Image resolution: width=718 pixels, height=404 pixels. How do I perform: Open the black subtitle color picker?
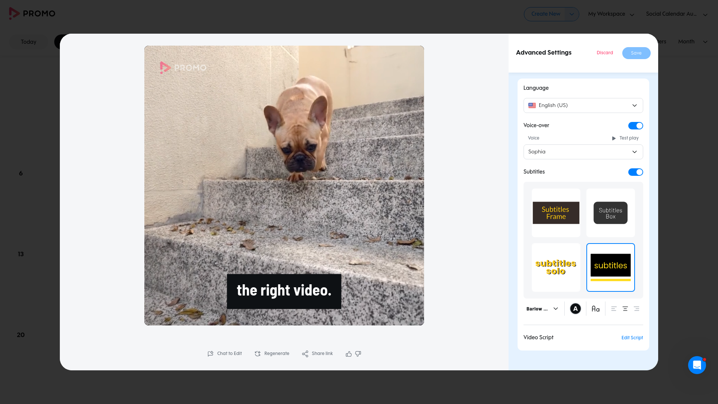tap(575, 309)
